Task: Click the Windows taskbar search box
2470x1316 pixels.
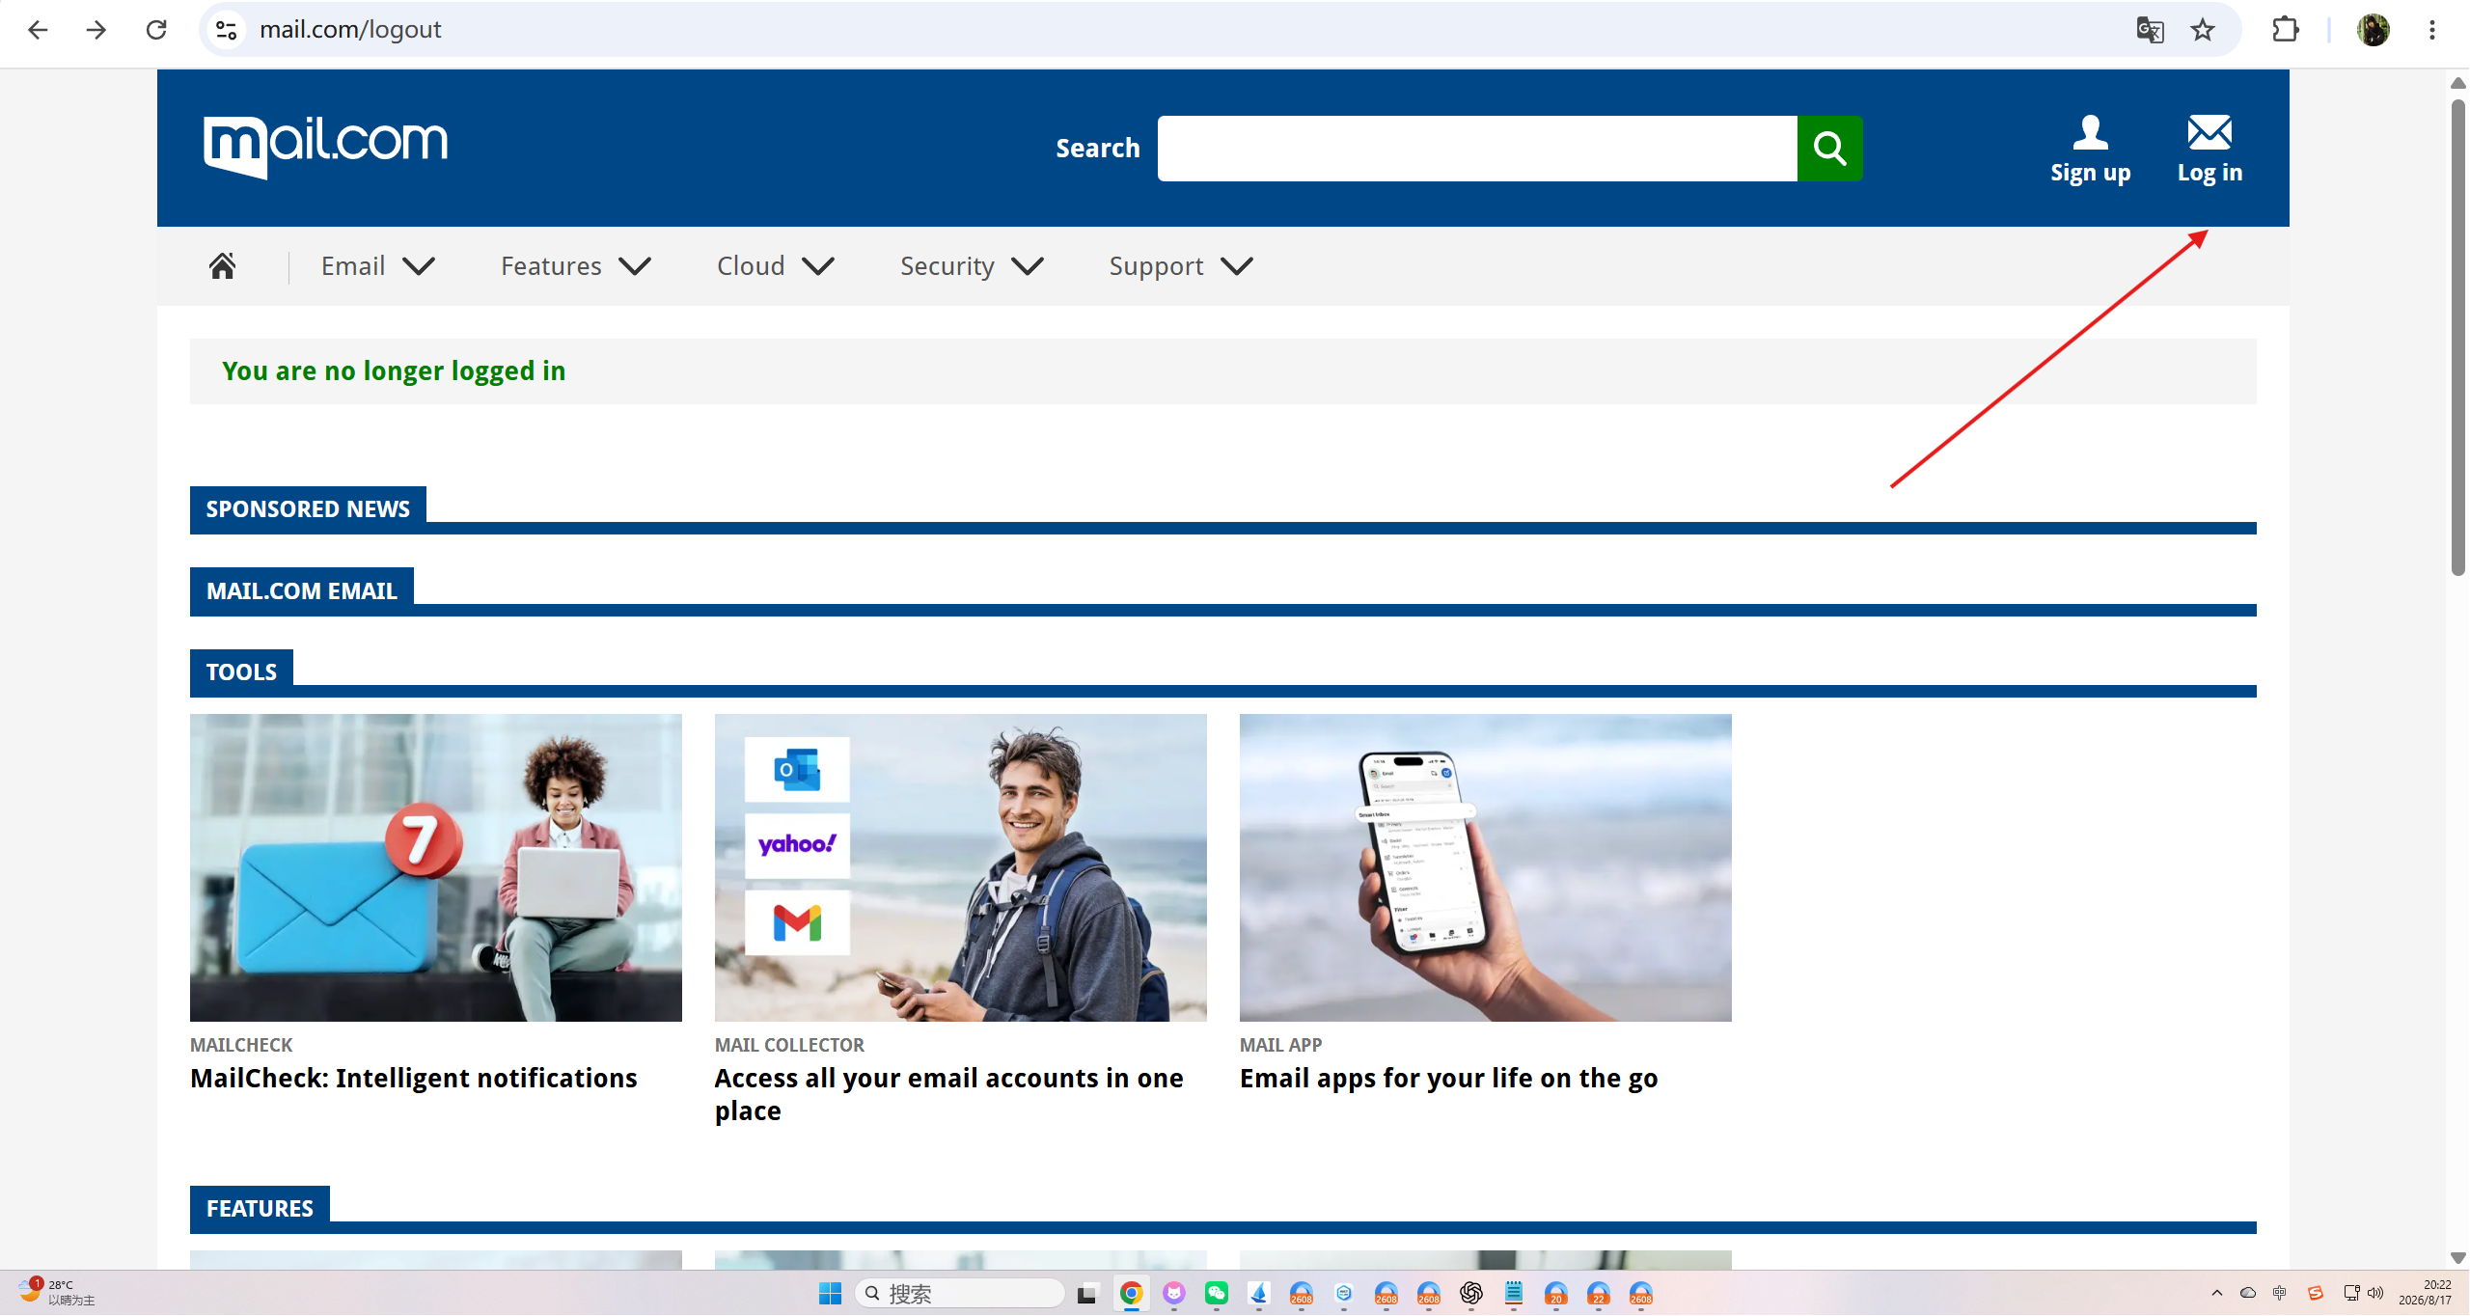Action: click(x=959, y=1294)
